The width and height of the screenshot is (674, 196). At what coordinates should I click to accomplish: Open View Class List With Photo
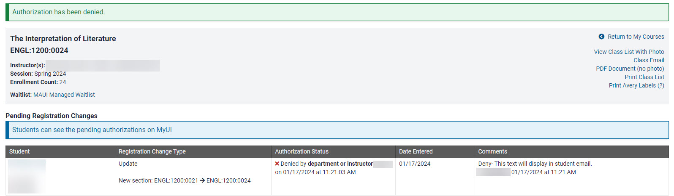[x=629, y=52]
